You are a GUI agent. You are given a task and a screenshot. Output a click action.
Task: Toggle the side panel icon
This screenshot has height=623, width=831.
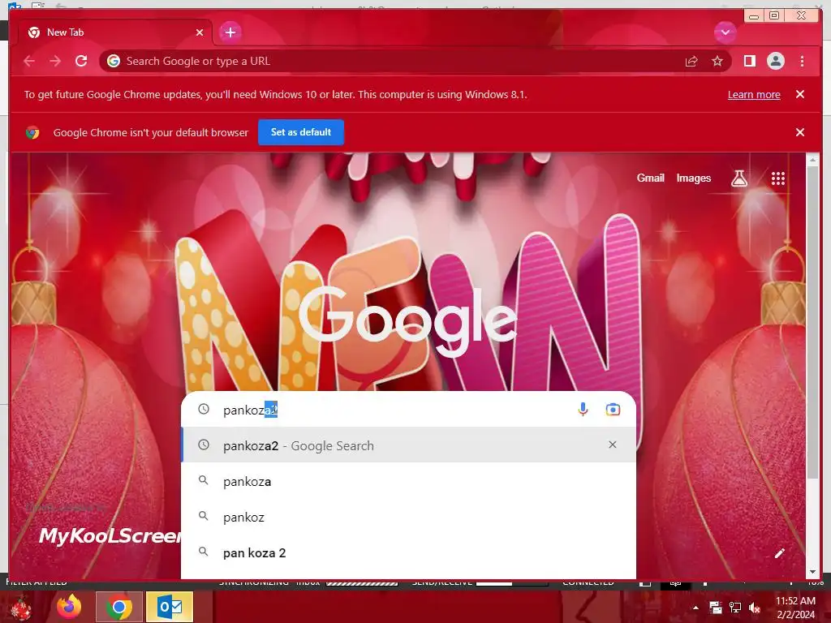point(749,62)
